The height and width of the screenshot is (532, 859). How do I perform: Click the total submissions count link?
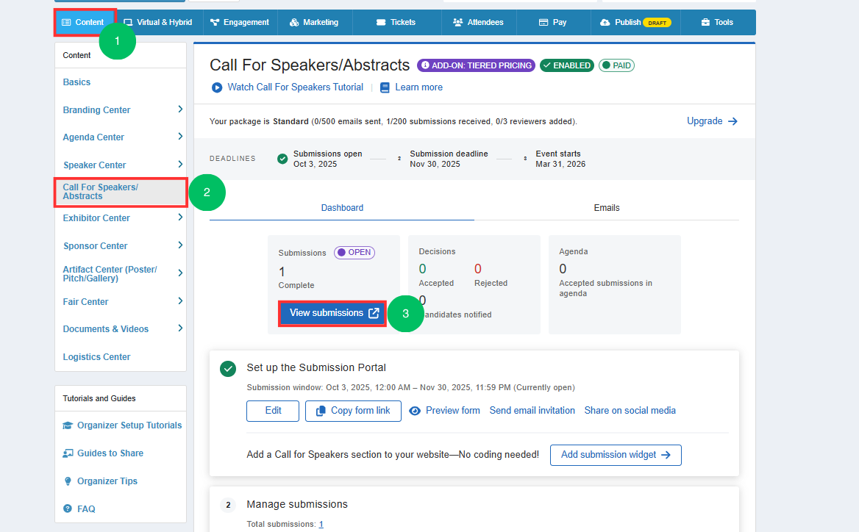coord(321,524)
